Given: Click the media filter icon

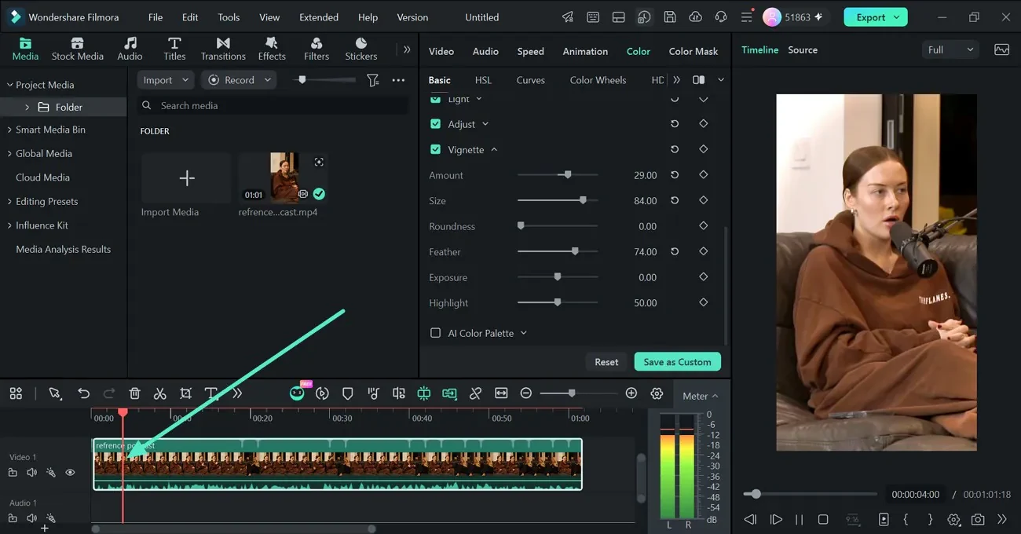Looking at the screenshot, I should 373,80.
